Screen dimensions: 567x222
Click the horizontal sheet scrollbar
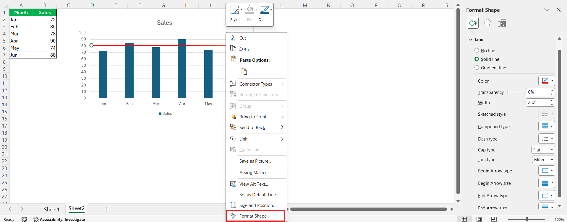[x=369, y=209]
